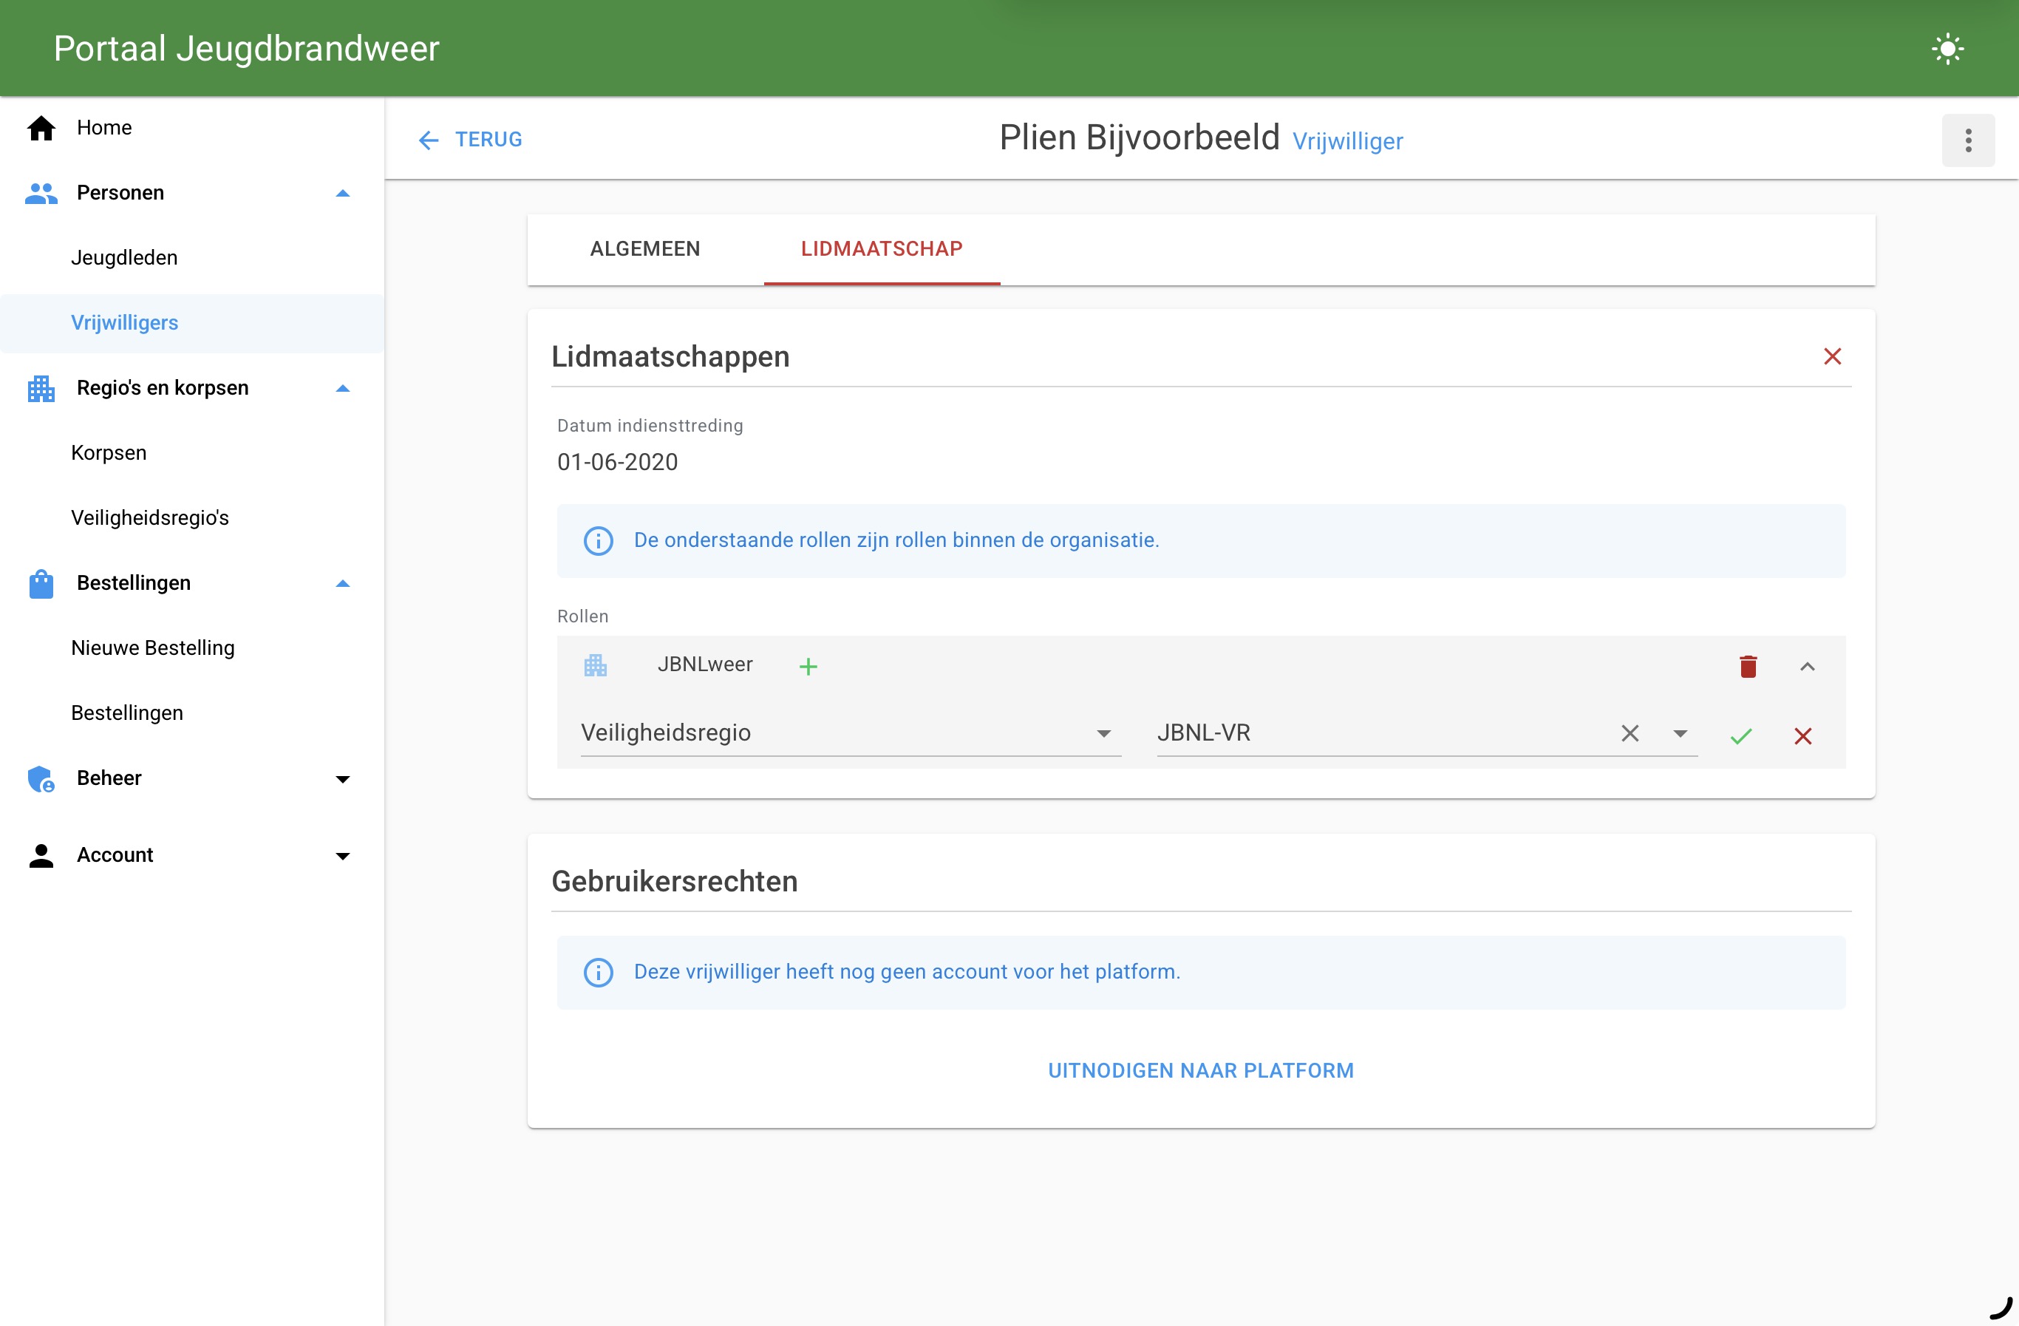The width and height of the screenshot is (2019, 1326).
Task: Collapse the Personen menu section
Action: (343, 194)
